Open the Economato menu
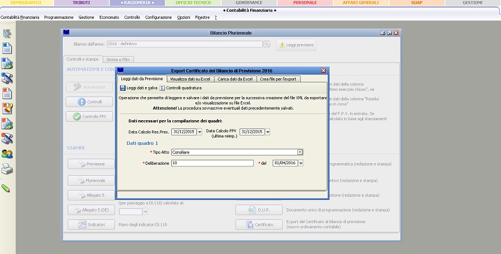 (109, 17)
